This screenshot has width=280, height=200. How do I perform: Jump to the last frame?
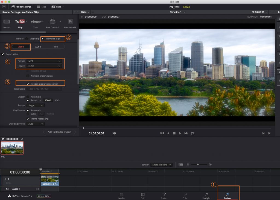click(x=186, y=133)
